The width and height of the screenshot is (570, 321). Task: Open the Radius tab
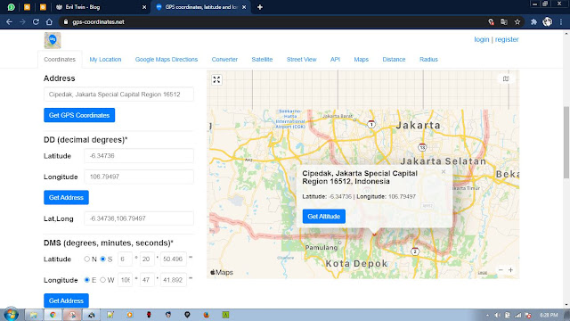[x=428, y=60]
